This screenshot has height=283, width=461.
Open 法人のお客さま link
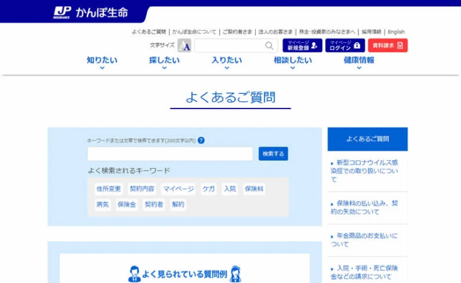pos(275,32)
